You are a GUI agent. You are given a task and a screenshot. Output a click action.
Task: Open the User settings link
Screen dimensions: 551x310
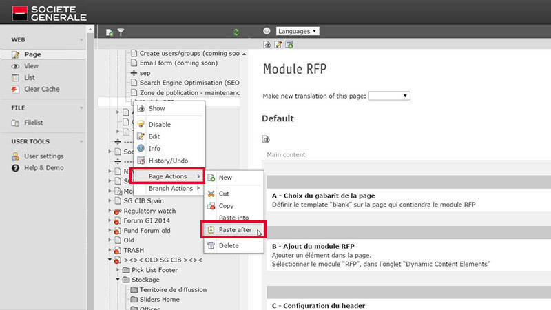coord(44,156)
